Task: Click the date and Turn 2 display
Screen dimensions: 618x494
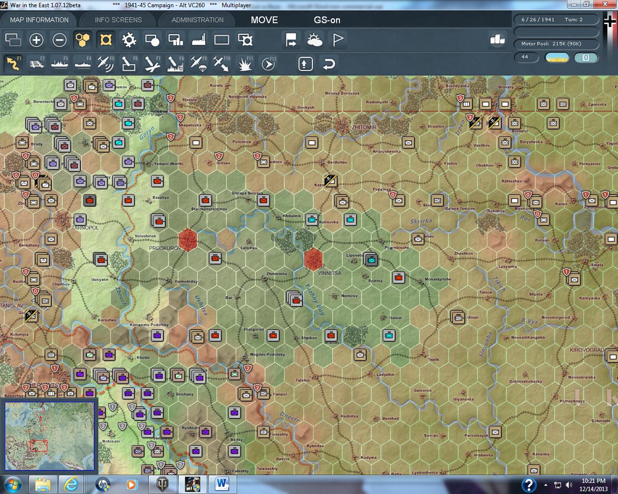Action: coord(556,20)
